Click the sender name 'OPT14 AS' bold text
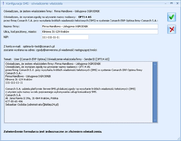Viewport: 181px width, 141px height. [x=85, y=17]
